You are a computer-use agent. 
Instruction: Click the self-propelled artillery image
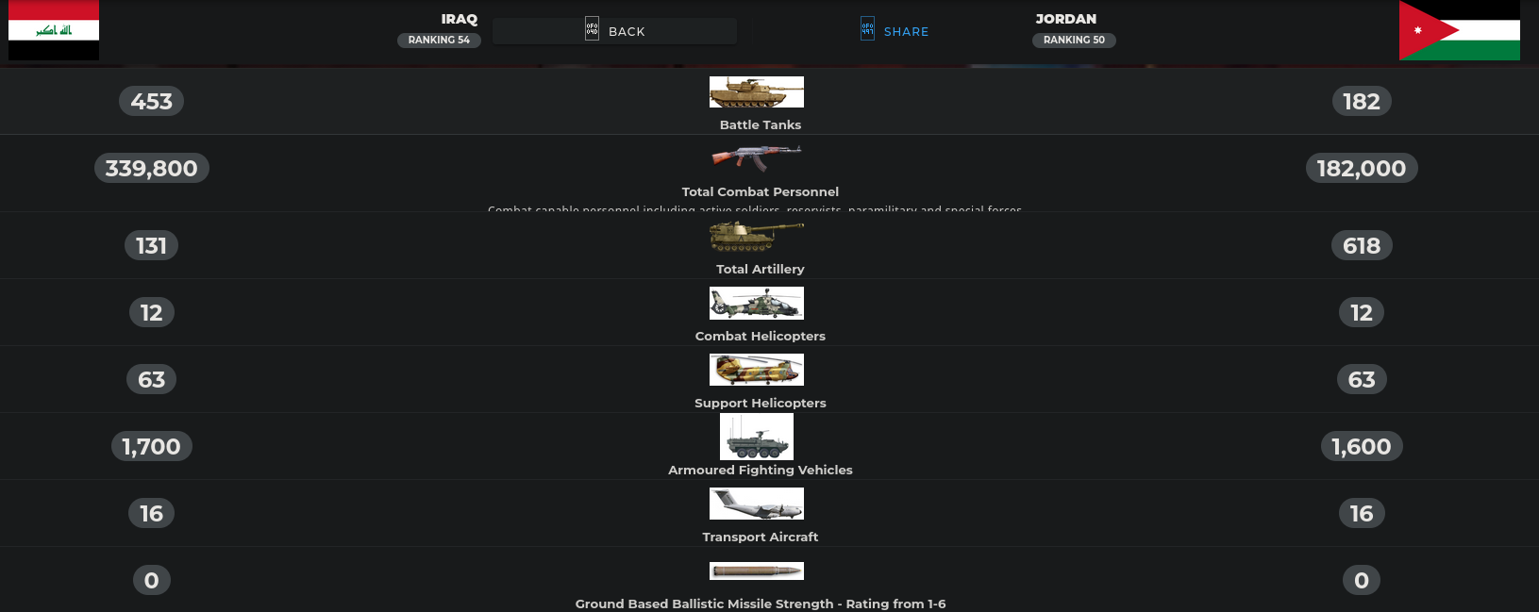(x=757, y=236)
